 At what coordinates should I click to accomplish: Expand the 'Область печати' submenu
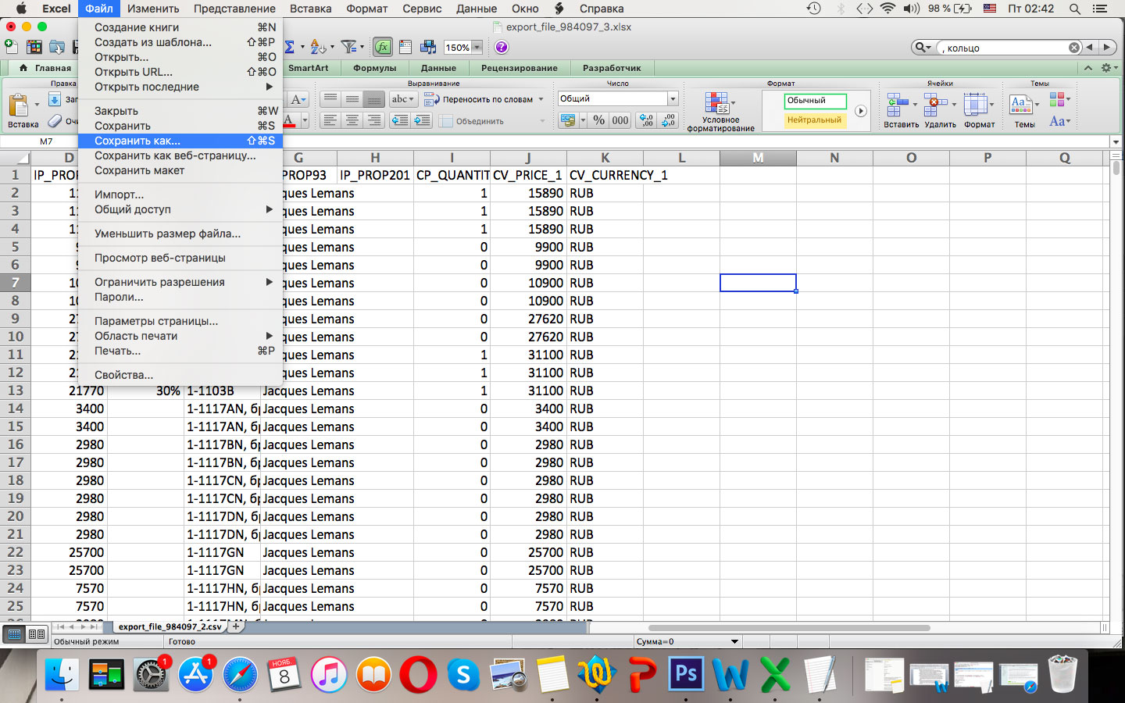pos(180,336)
